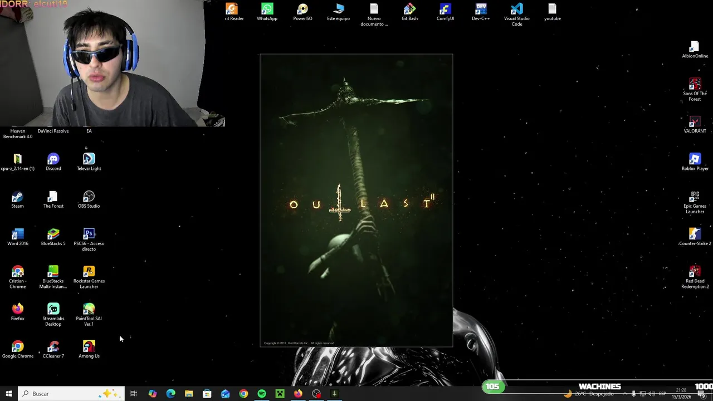Change the ESP keyboard language indicator
This screenshot has height=401, width=713.
click(x=662, y=394)
